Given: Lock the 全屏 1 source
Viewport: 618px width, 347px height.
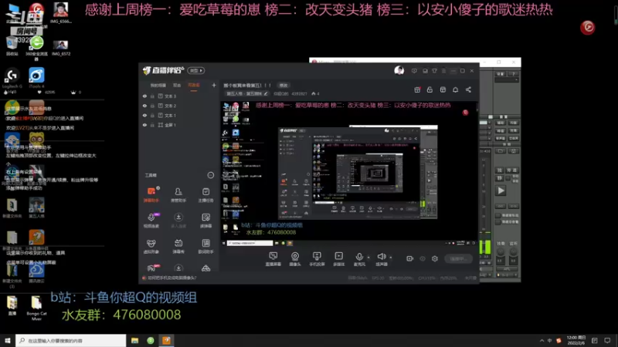Looking at the screenshot, I should click(152, 125).
